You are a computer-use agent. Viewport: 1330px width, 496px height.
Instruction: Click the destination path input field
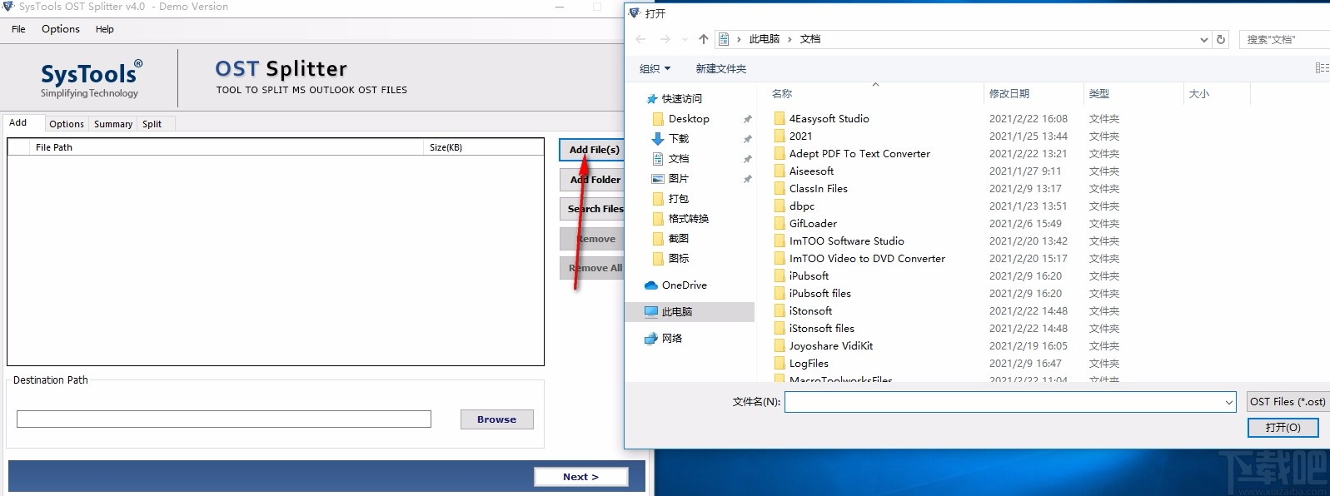(x=224, y=419)
